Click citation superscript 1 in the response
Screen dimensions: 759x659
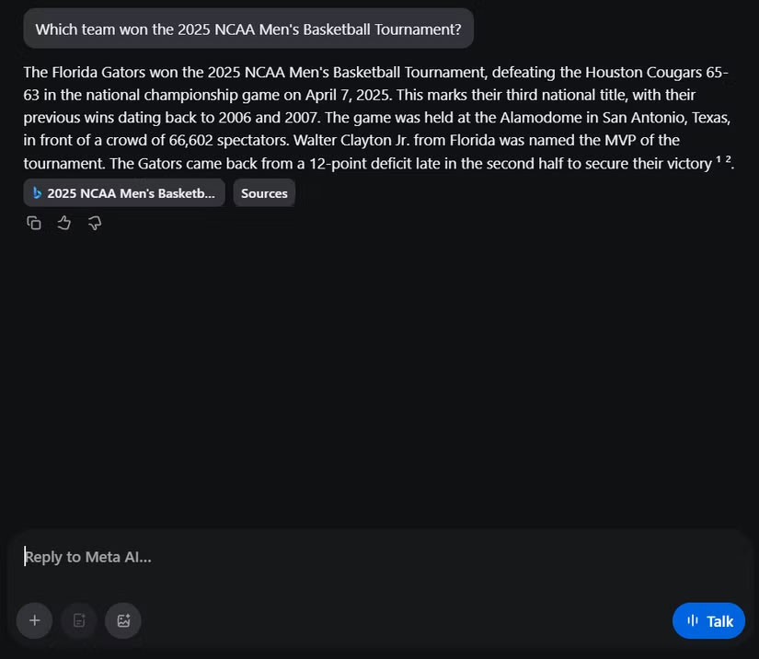[719, 158]
